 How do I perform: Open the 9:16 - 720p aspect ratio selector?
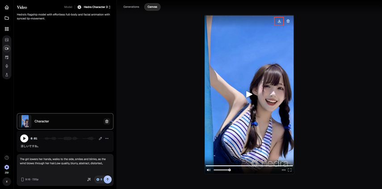point(30,180)
